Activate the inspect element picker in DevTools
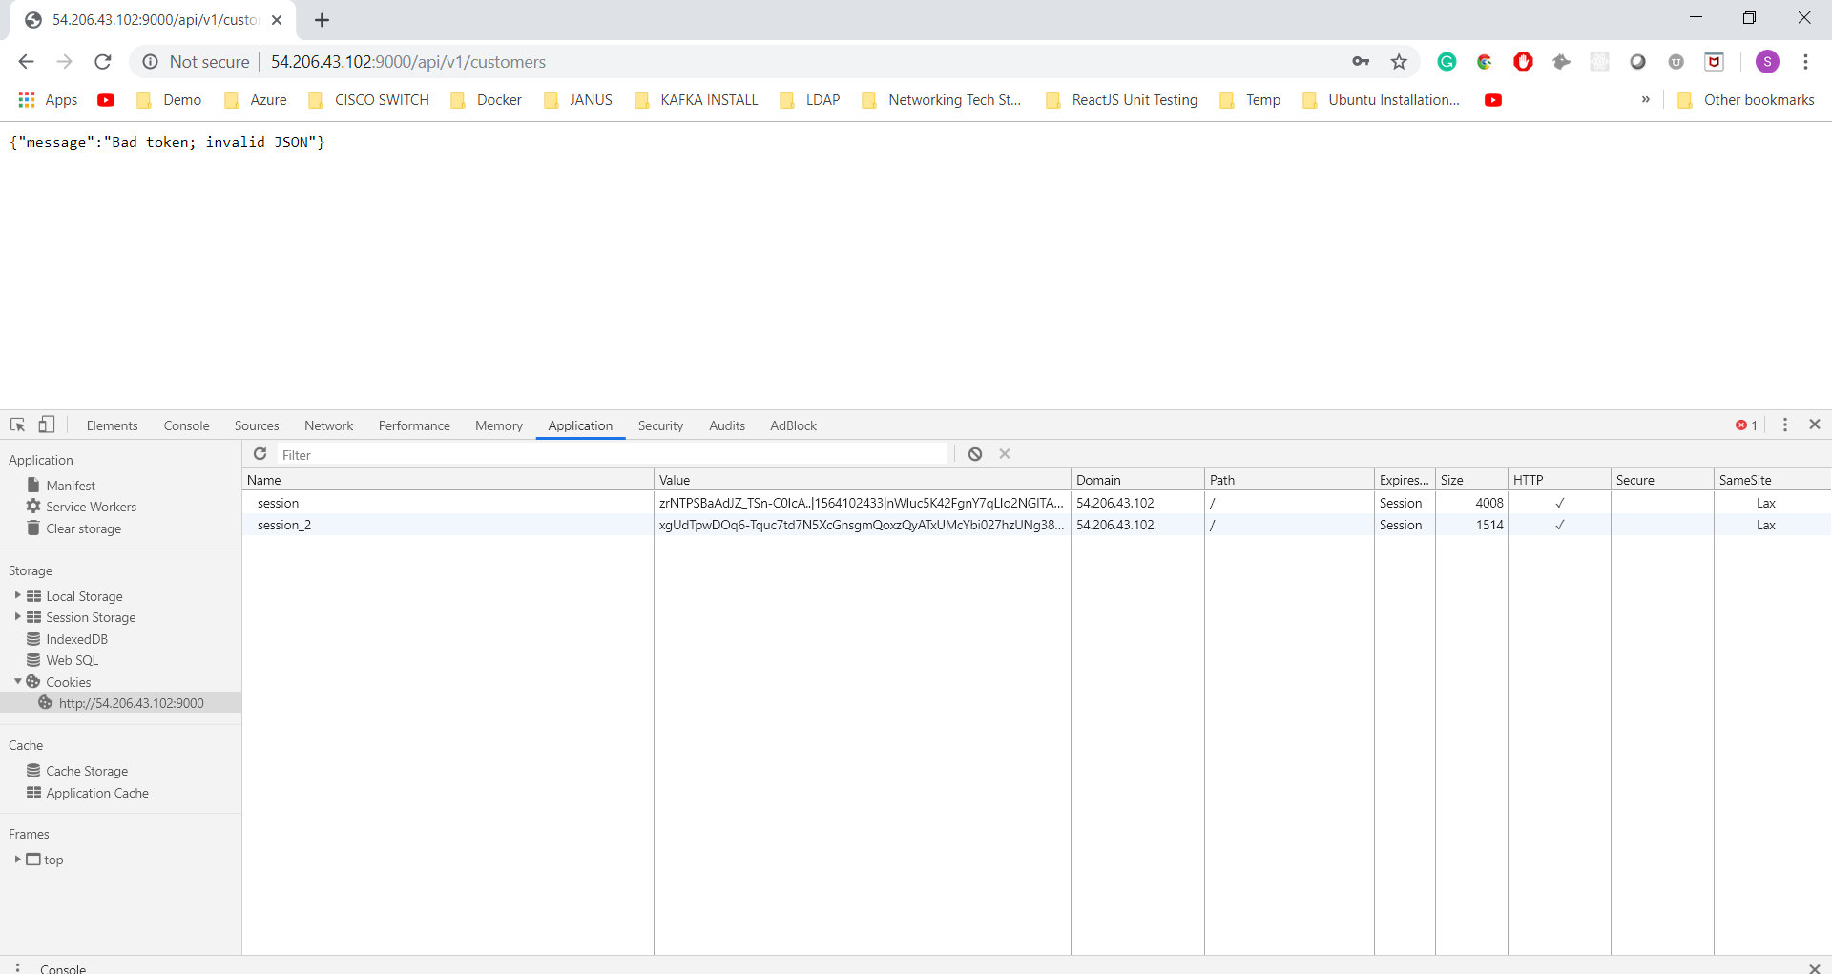The height and width of the screenshot is (974, 1832). tap(17, 425)
